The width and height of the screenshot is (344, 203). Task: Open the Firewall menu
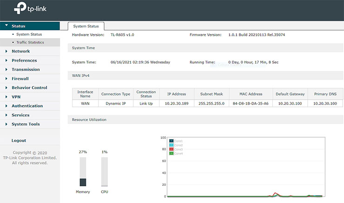pos(20,79)
